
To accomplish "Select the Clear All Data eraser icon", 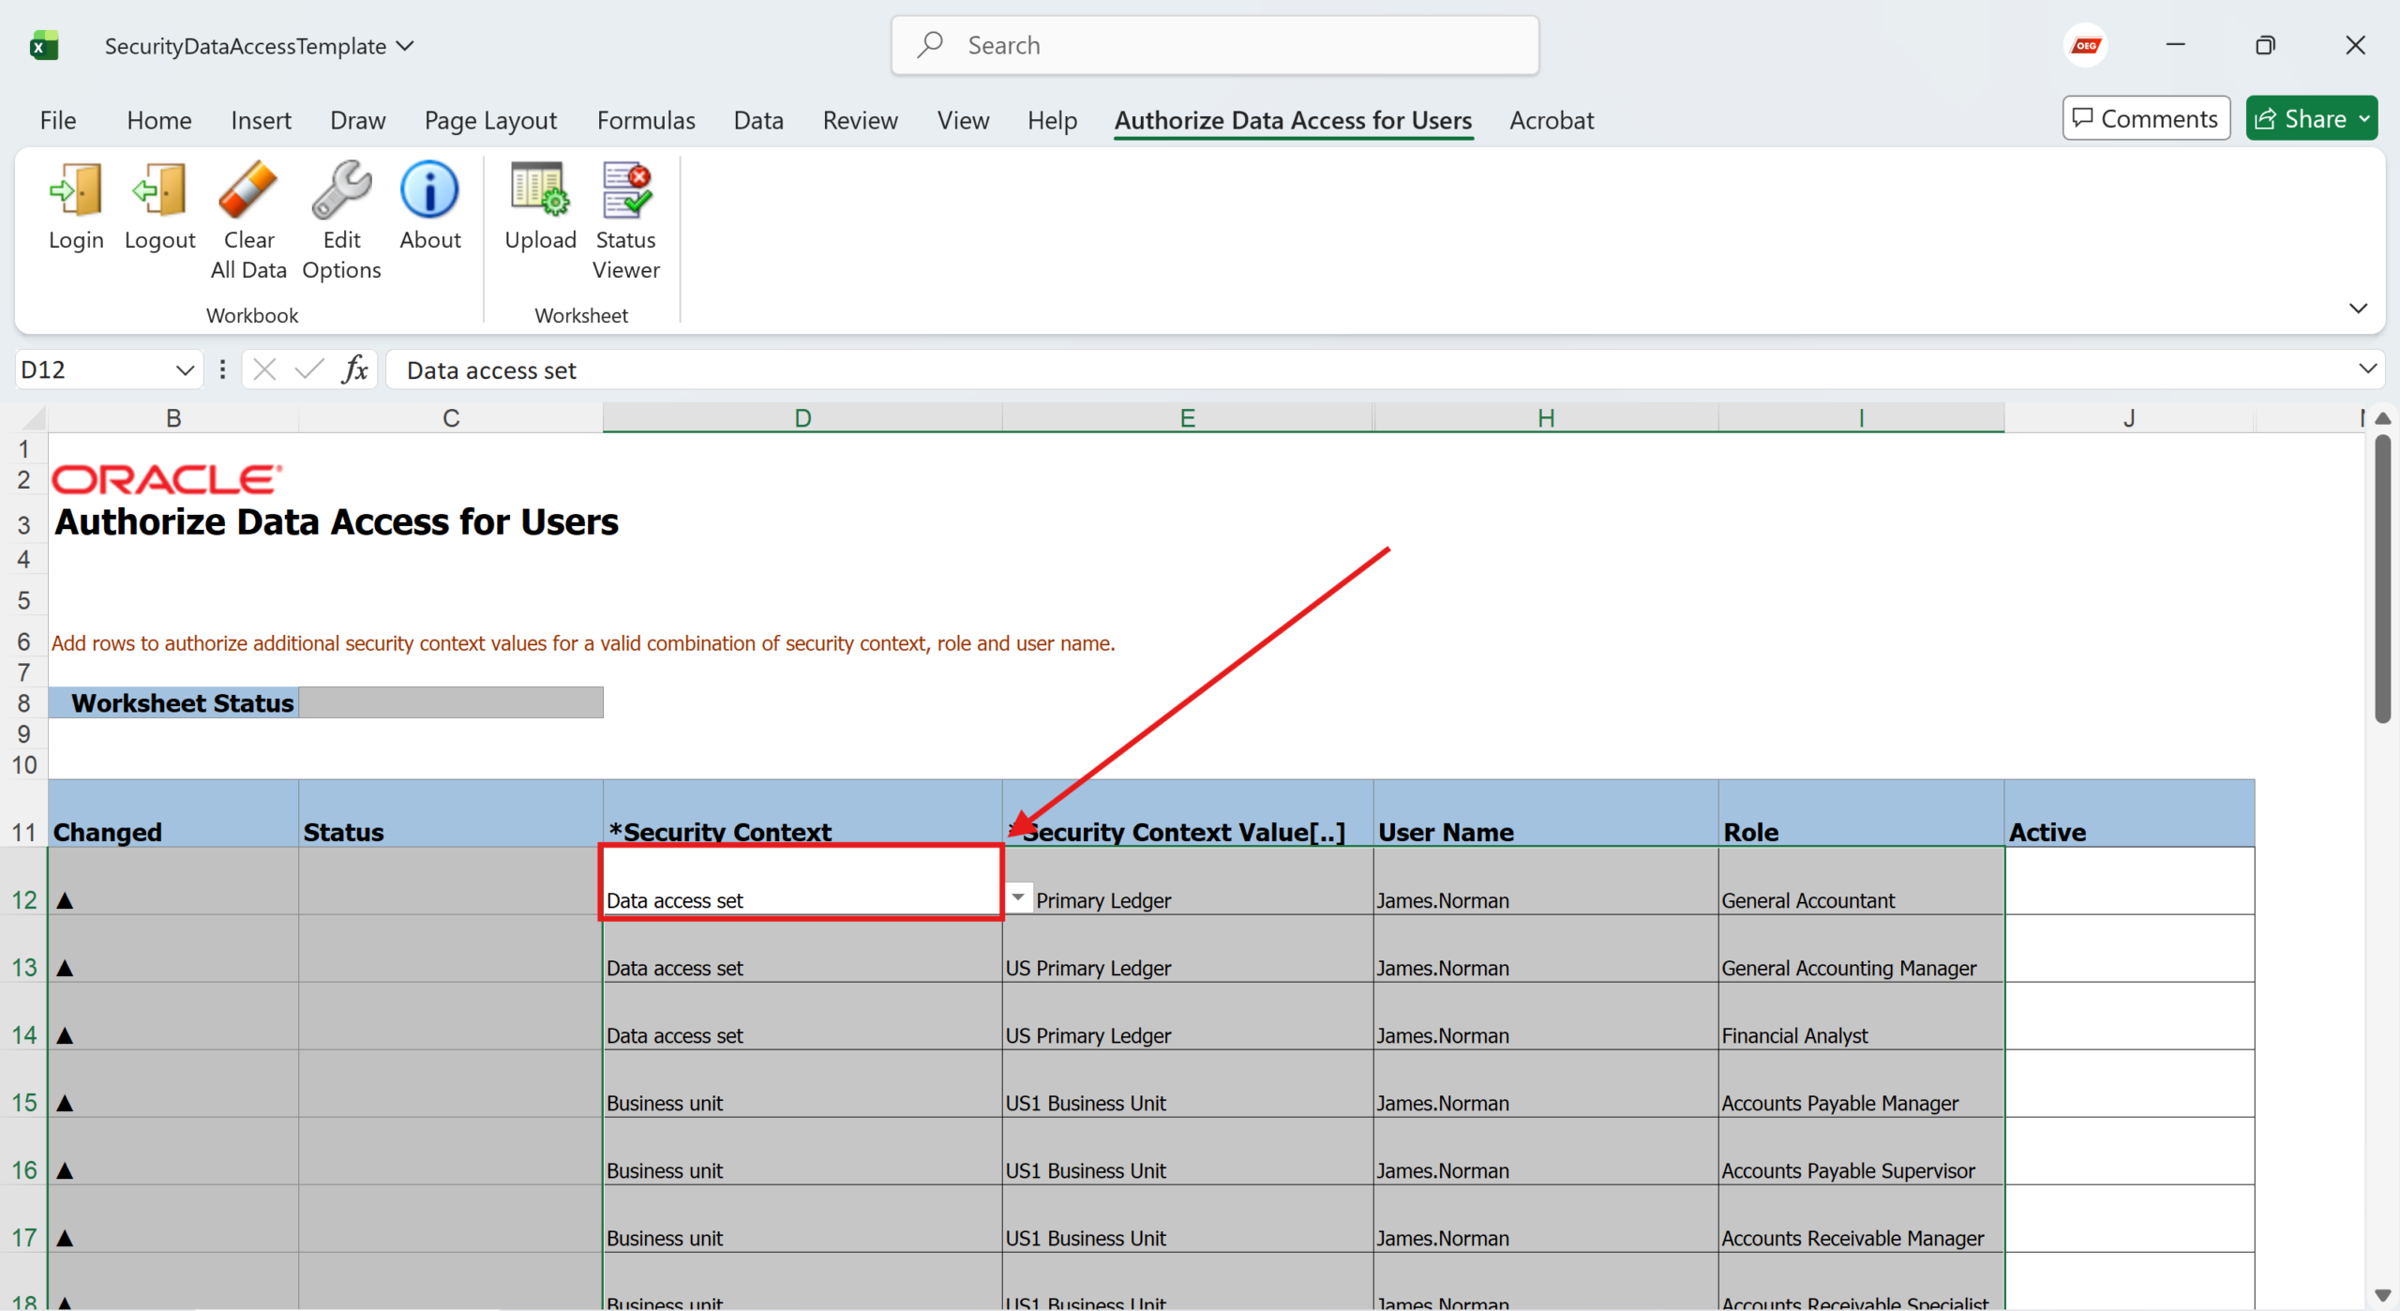I will click(247, 189).
